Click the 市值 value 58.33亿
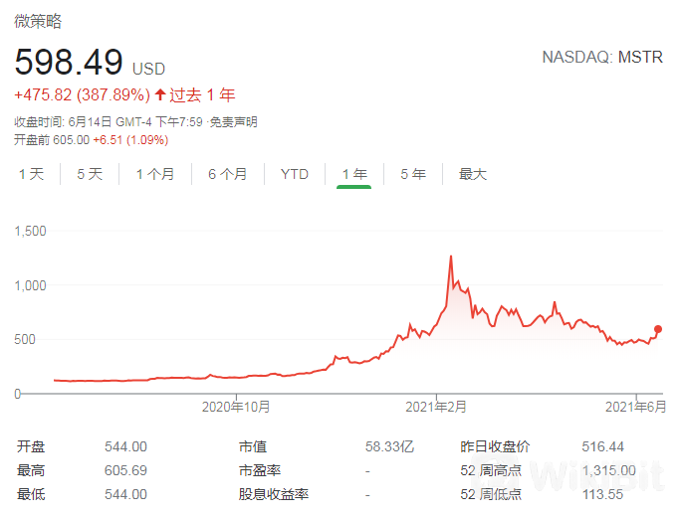 click(389, 446)
